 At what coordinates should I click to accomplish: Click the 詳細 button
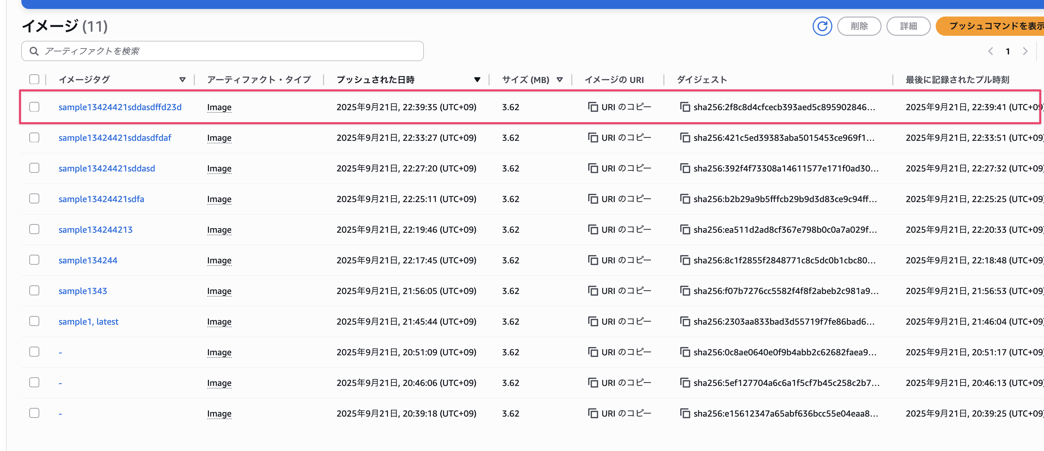click(x=908, y=26)
